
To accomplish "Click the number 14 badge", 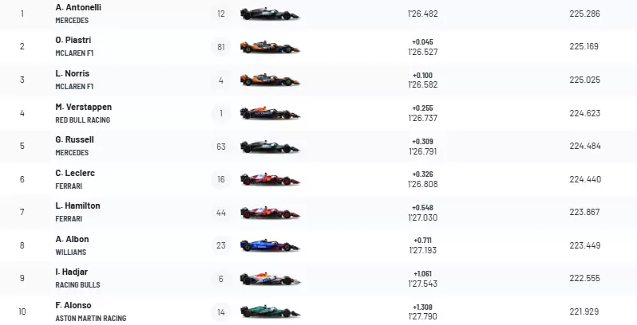I will [221, 312].
